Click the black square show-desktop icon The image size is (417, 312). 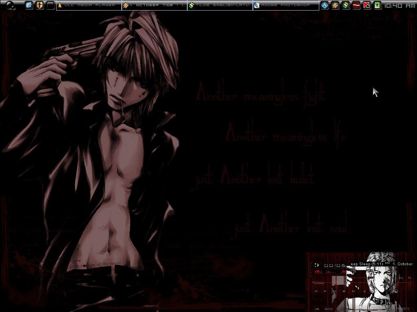point(50,5)
